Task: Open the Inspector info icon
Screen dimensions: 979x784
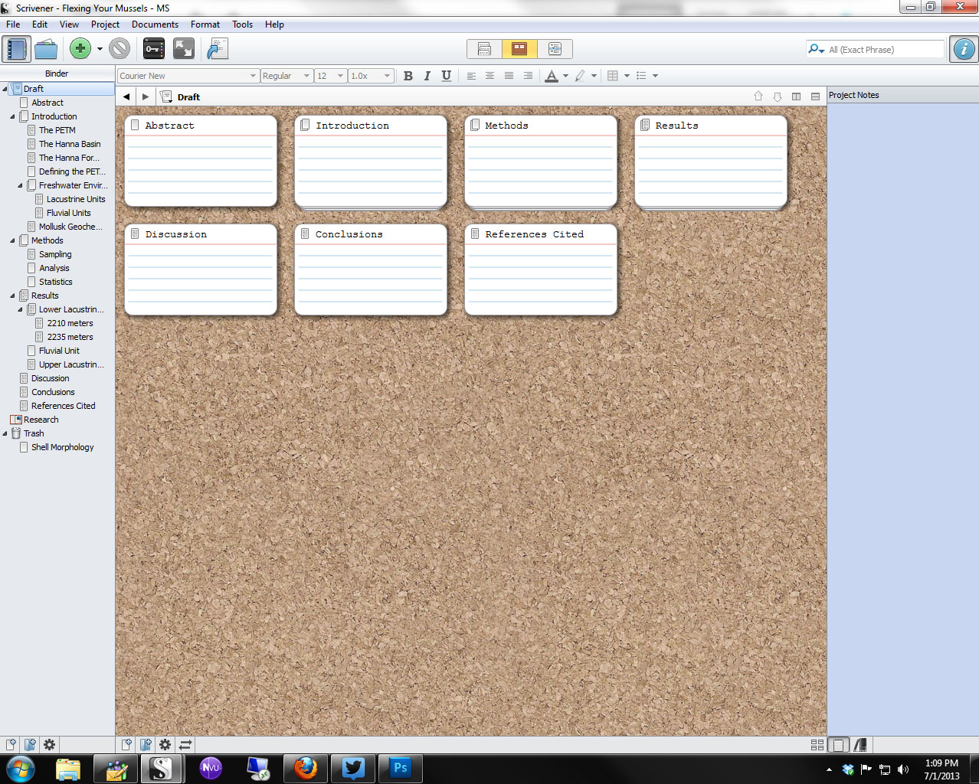Action: click(x=964, y=49)
